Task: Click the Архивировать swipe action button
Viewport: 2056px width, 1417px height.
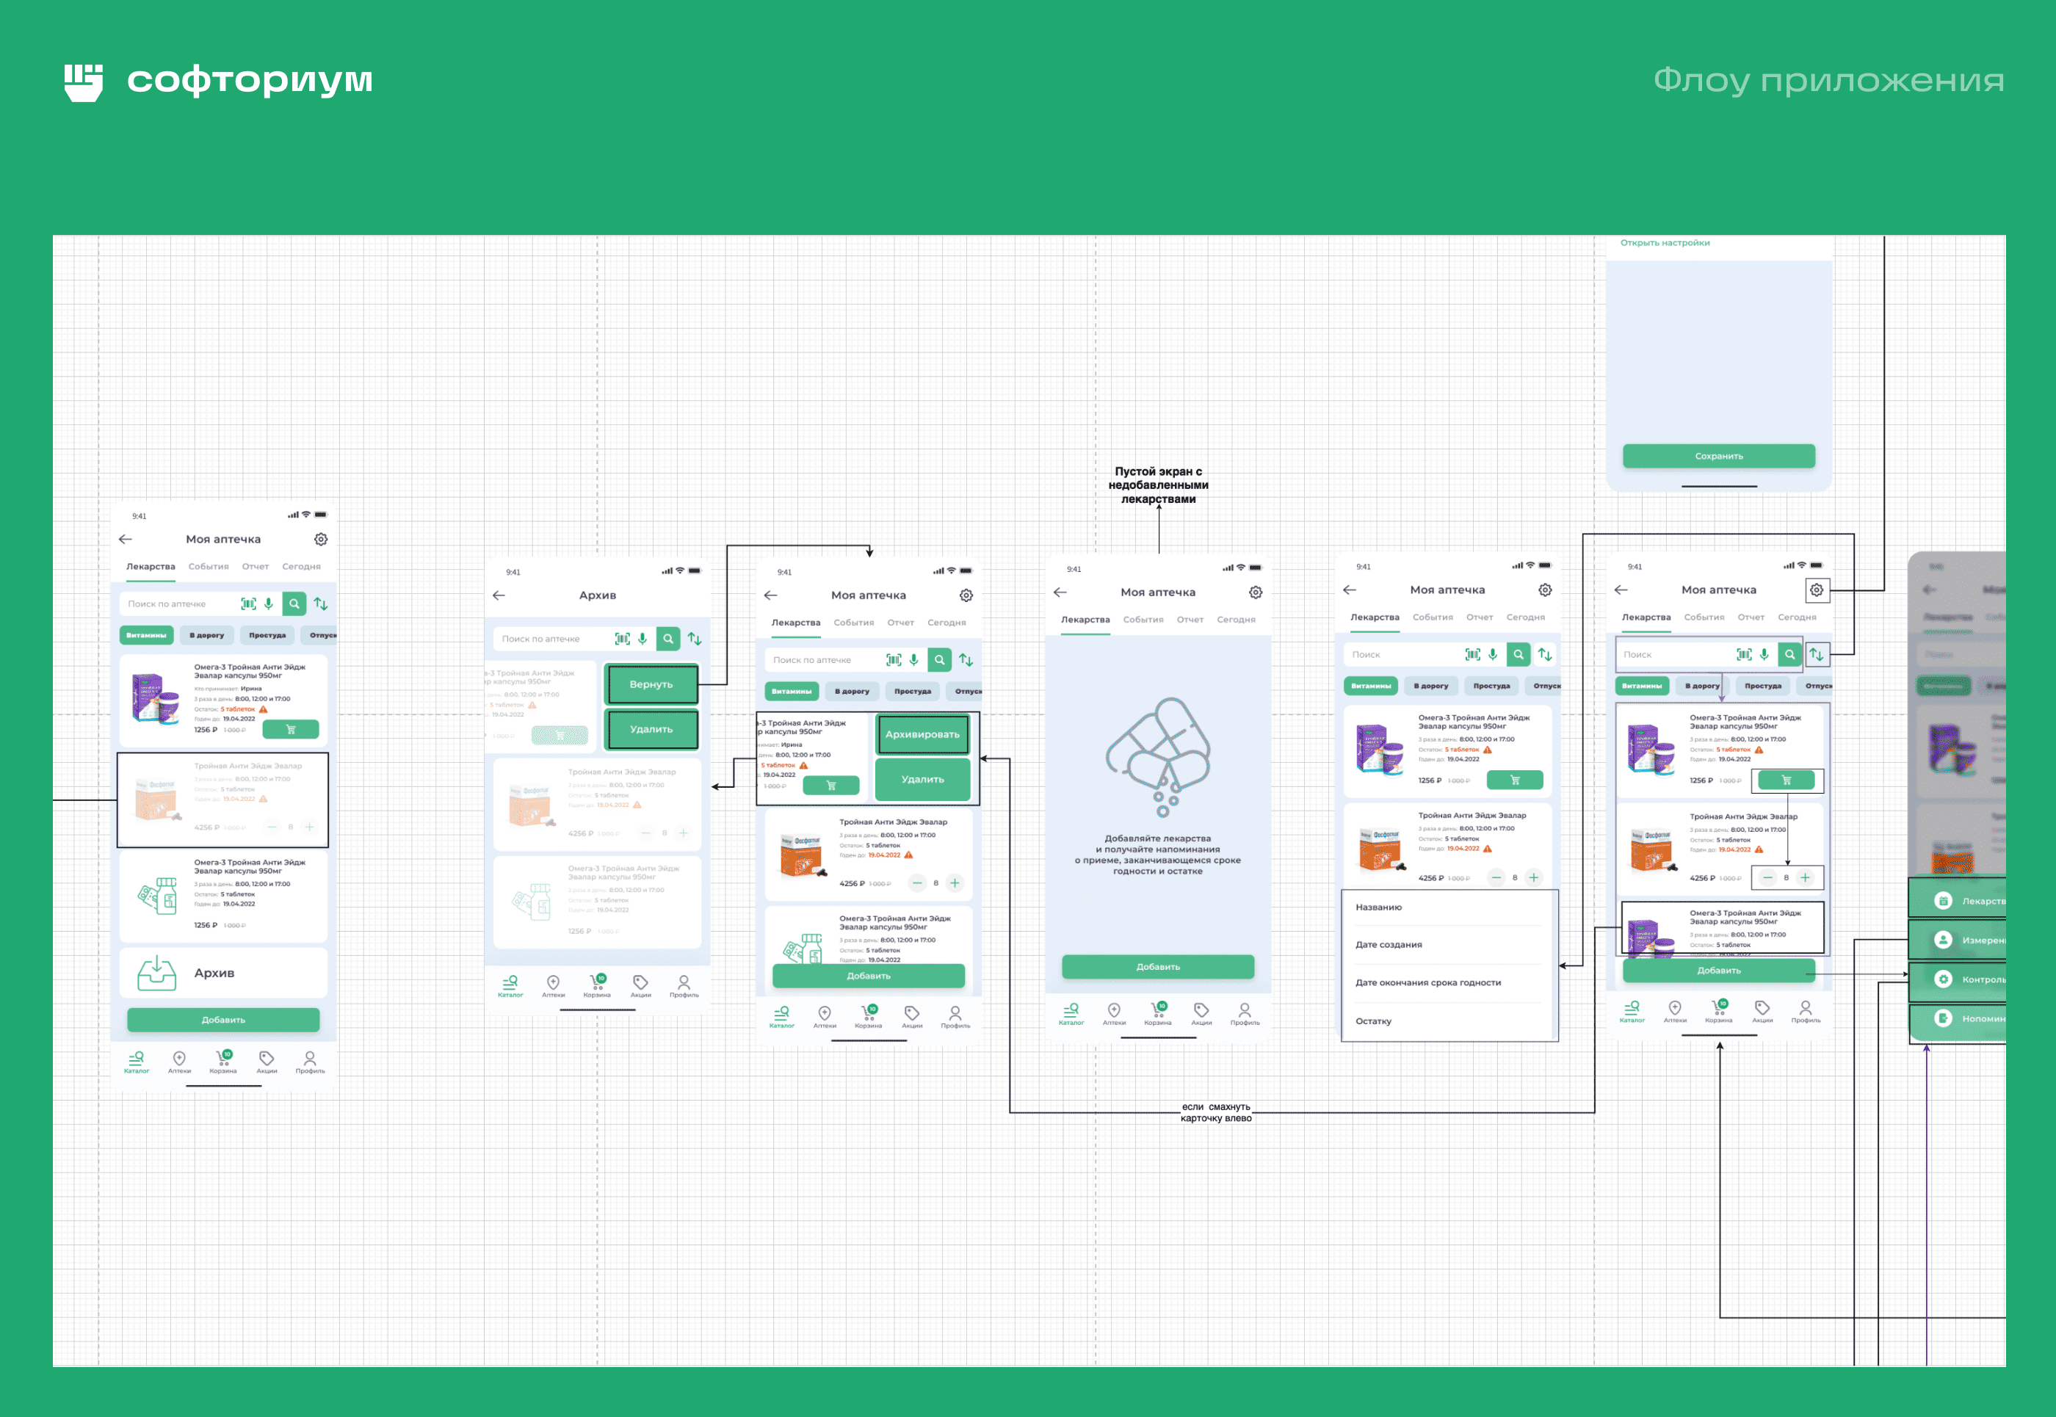Action: pyautogui.click(x=922, y=734)
